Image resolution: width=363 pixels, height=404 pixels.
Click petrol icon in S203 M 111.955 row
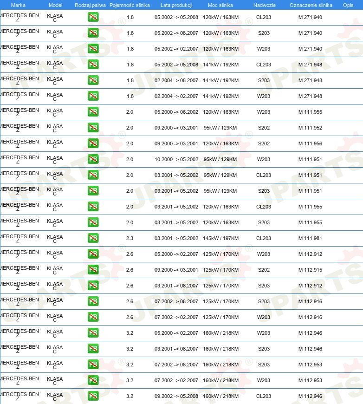93,222
